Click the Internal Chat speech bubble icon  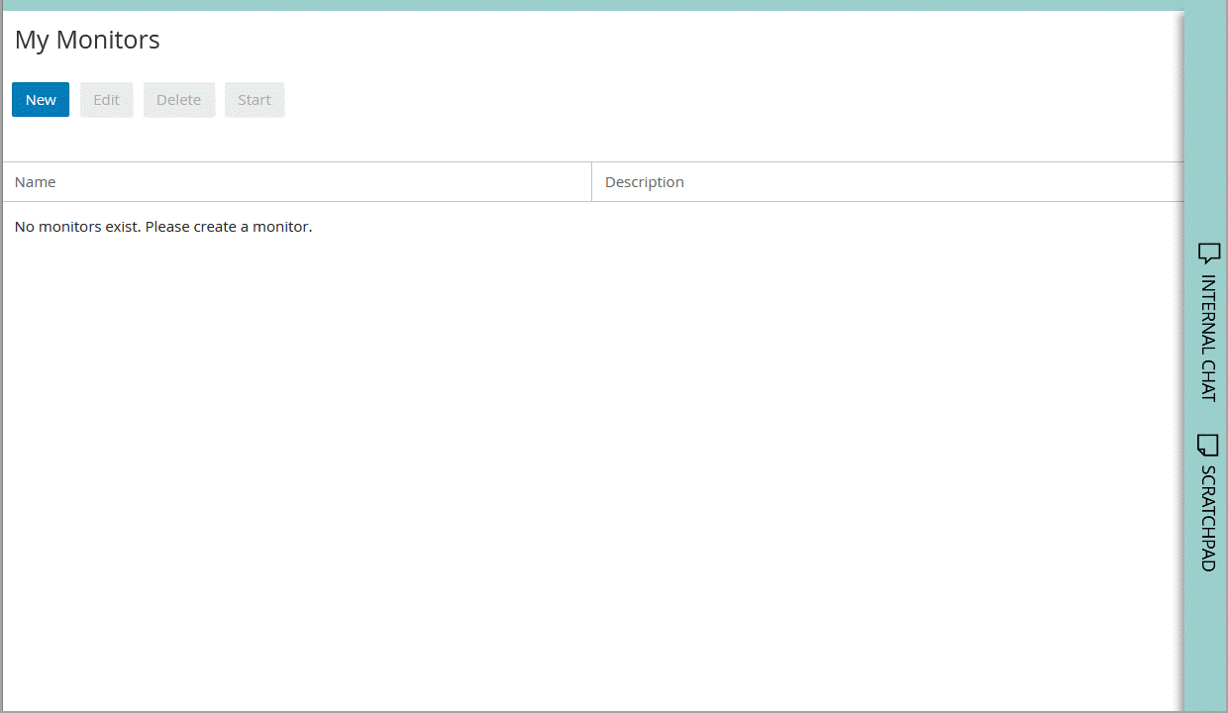[1208, 254]
